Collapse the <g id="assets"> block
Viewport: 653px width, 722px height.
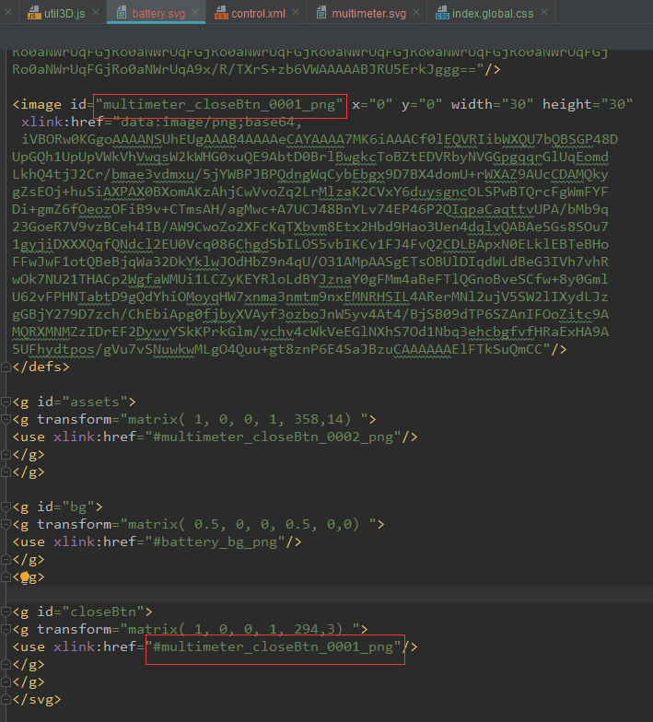(x=6, y=402)
